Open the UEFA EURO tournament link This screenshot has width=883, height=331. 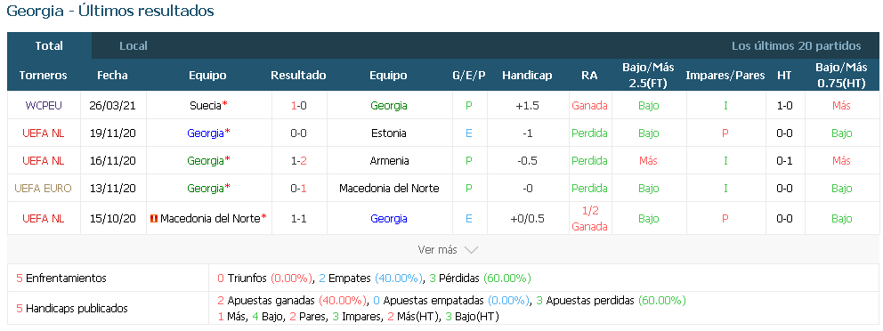pyautogui.click(x=44, y=189)
